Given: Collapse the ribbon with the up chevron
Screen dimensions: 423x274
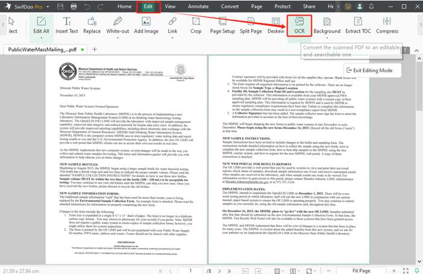Looking at the screenshot, I should pyautogui.click(x=416, y=51).
